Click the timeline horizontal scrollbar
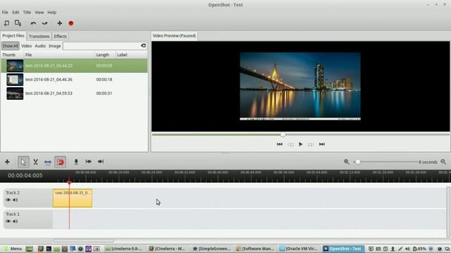 83,241
